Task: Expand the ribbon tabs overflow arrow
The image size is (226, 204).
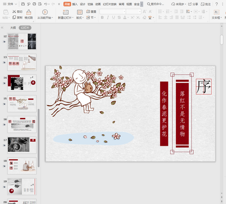Action: click(x=142, y=4)
